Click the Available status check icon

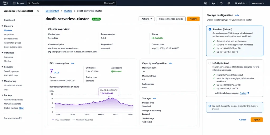(153, 38)
